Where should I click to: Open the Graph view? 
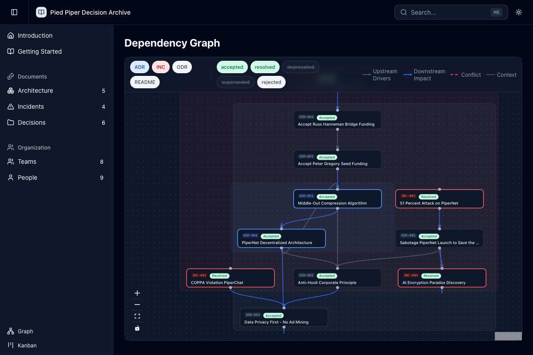[56, 331]
